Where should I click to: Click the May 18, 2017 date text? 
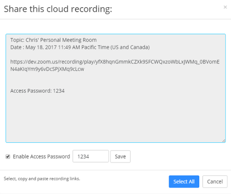(41, 47)
